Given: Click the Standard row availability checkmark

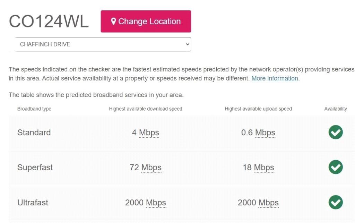Looking at the screenshot, I should [x=335, y=132].
